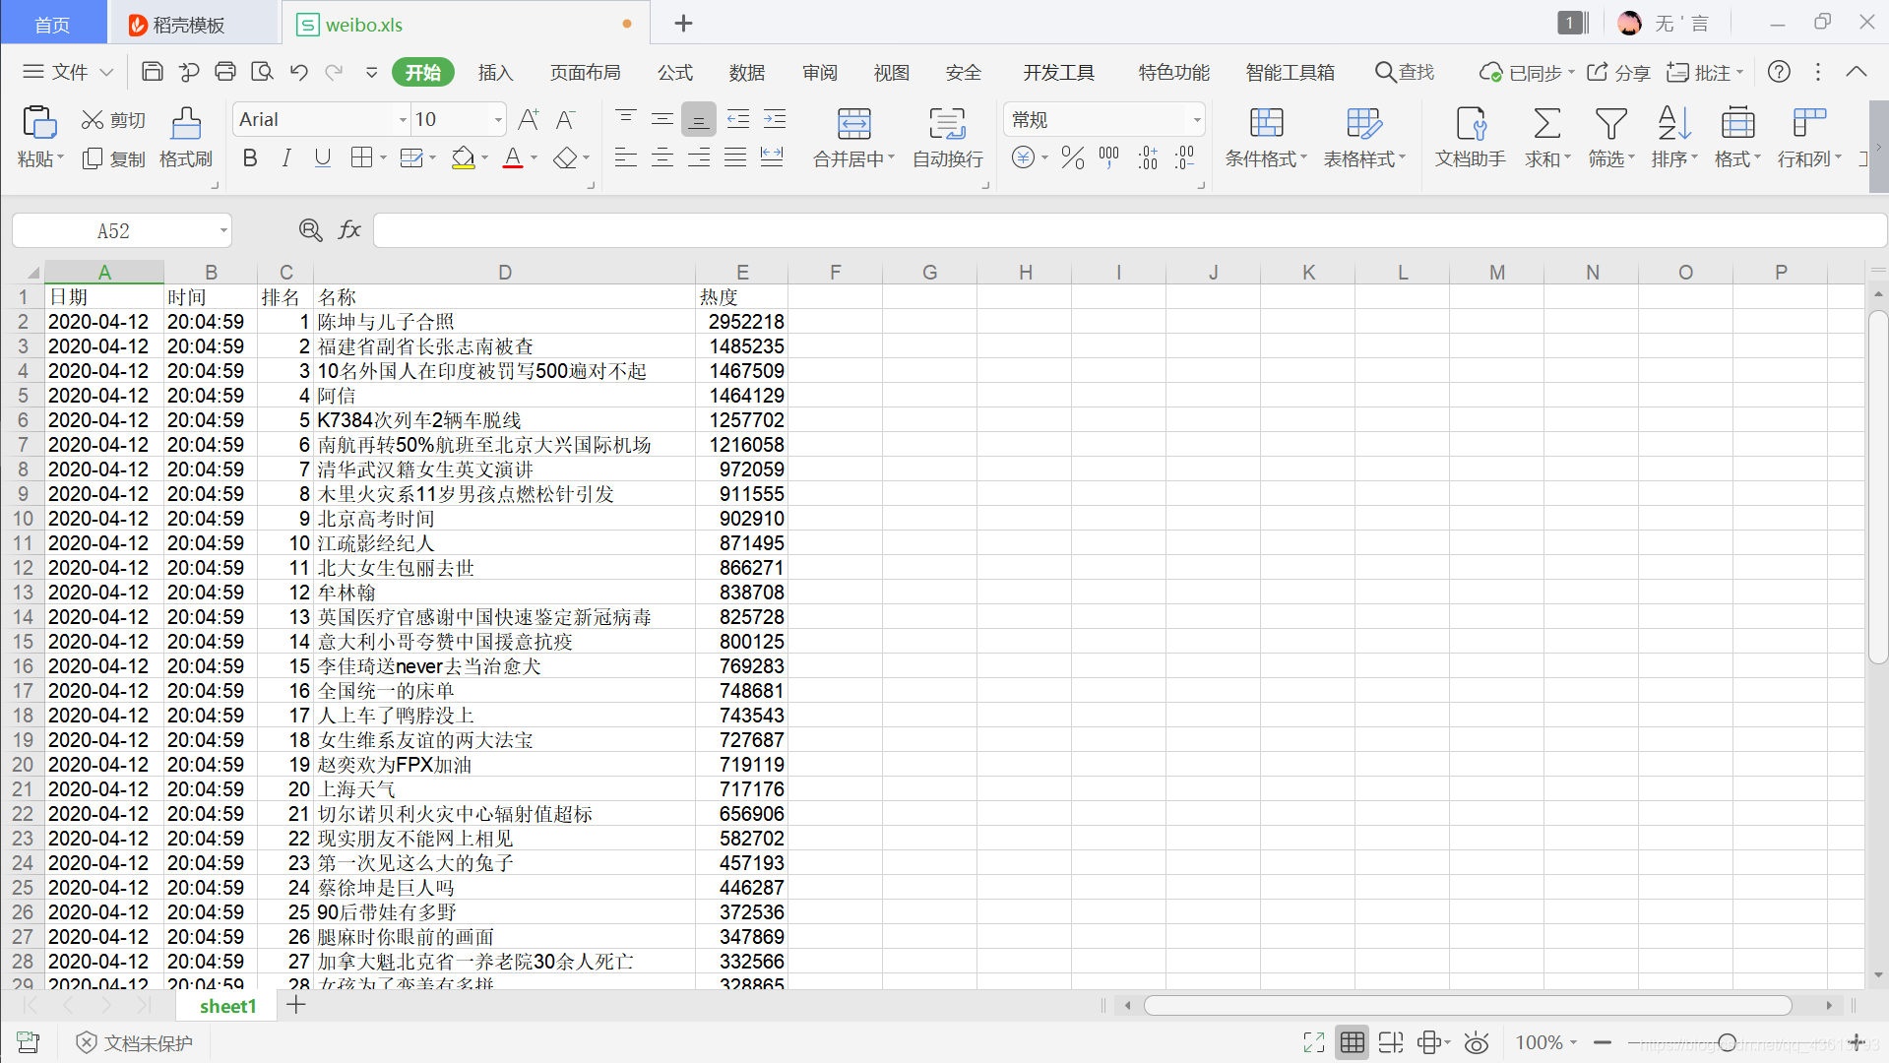Open the Comments button

1704,72
